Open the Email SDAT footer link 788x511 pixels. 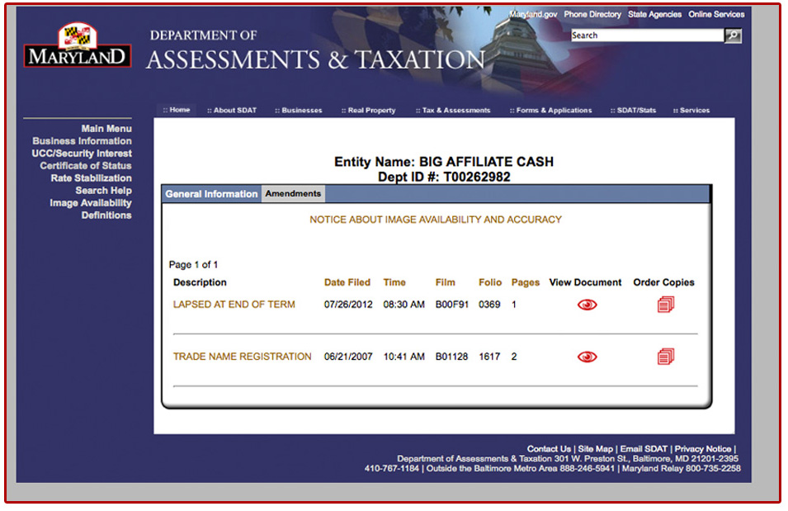(644, 449)
